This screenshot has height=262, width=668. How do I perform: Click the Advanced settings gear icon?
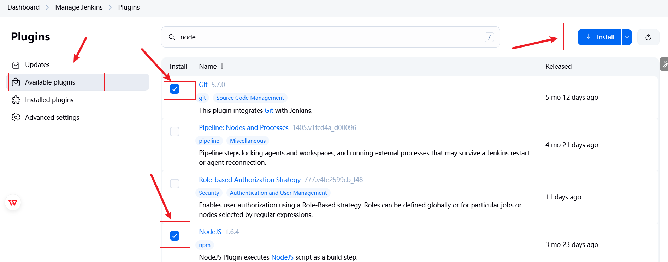pyautogui.click(x=16, y=117)
